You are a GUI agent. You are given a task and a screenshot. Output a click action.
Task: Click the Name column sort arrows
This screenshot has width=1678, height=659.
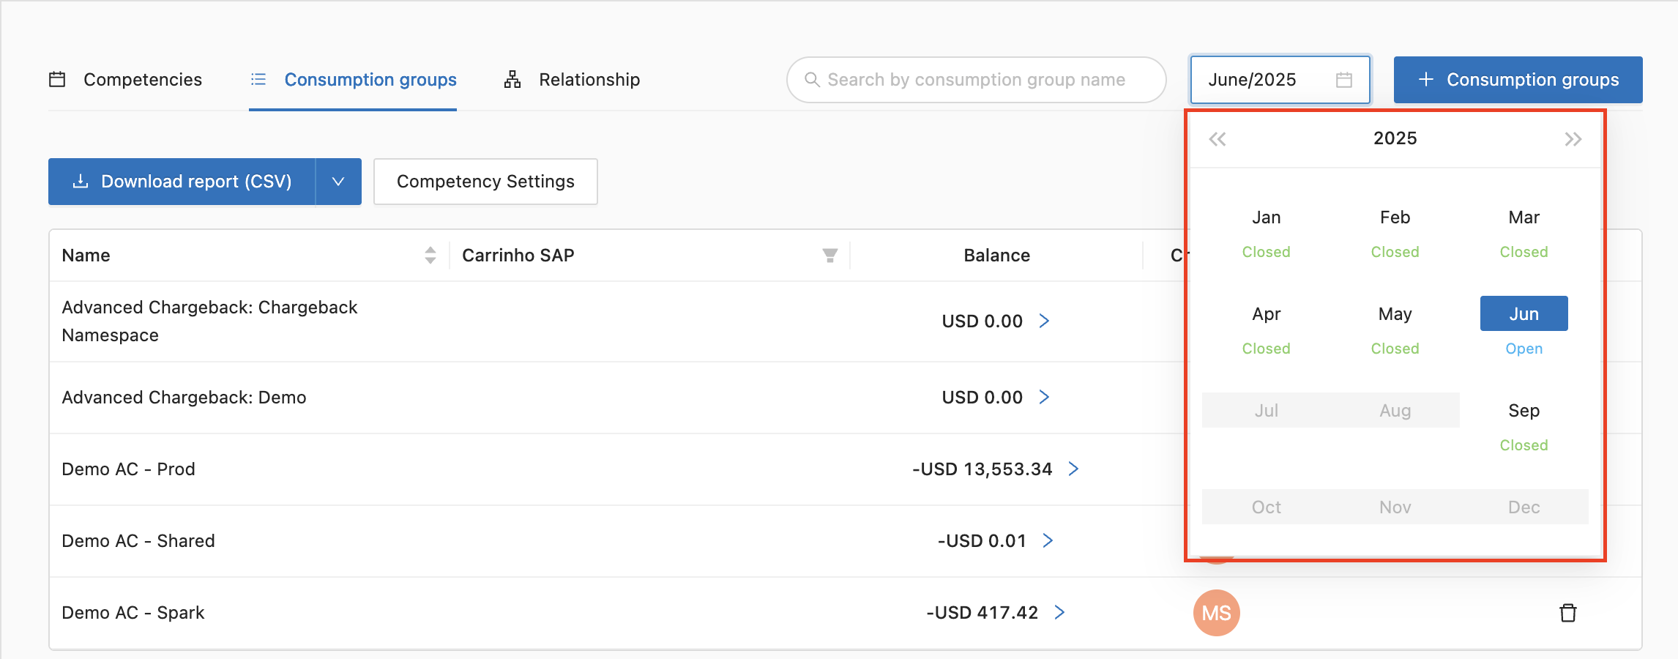pyautogui.click(x=430, y=255)
